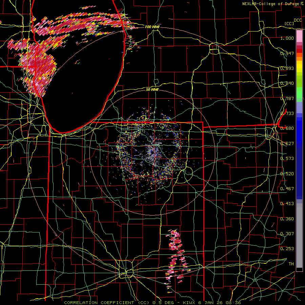305x305 pixels.
Task: Click the 0.787 legend value
Action: click(287, 98)
